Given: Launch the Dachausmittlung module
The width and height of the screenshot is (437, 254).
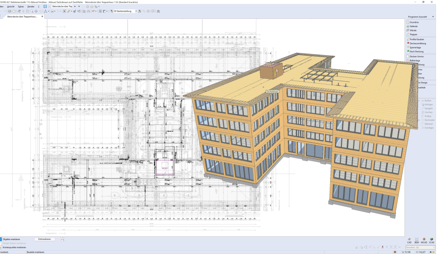Looking at the screenshot, I should click(x=418, y=43).
